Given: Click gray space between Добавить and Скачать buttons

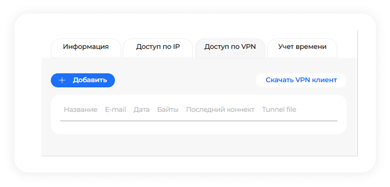Looking at the screenshot, I should (x=183, y=80).
